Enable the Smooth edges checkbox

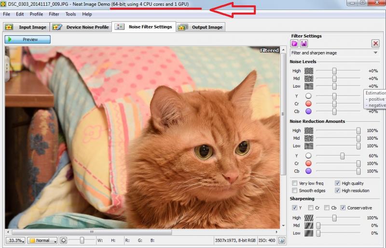click(x=294, y=191)
